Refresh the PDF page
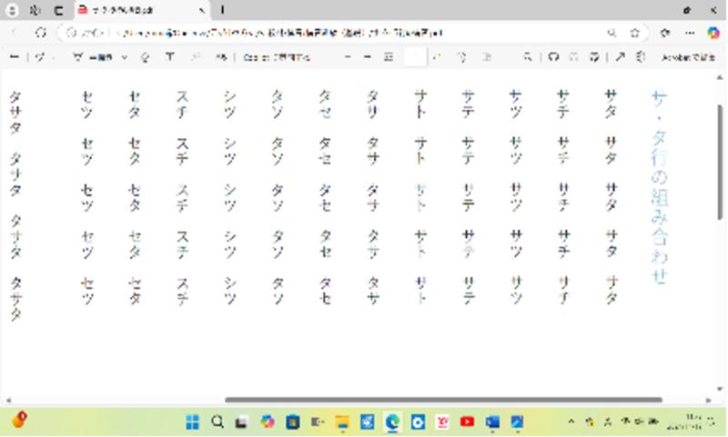Image resolution: width=728 pixels, height=437 pixels. [41, 32]
